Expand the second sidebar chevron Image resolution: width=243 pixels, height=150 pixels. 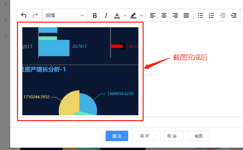click(6, 20)
